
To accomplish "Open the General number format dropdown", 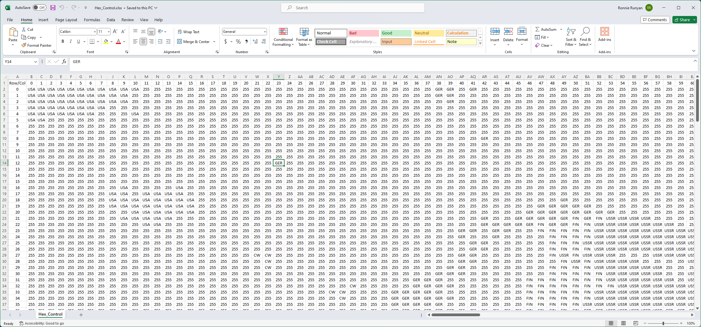I will (x=265, y=32).
